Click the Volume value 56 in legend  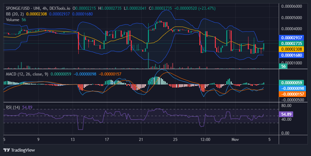pyautogui.click(x=24, y=20)
